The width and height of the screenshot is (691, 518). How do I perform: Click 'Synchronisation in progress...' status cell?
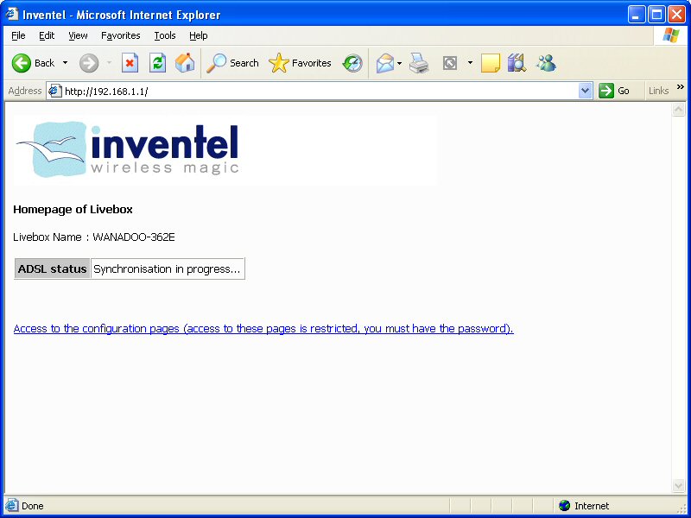(x=167, y=268)
